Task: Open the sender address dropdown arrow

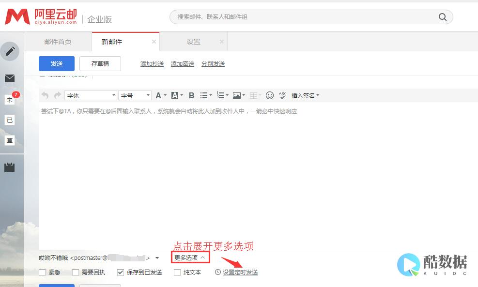Action: tap(157, 258)
